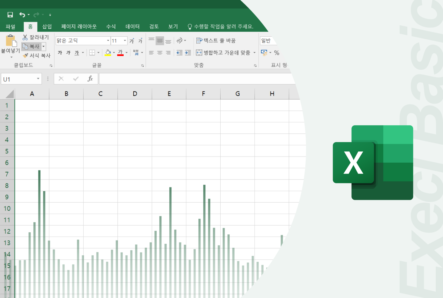Screen dimensions: 443x298
Task: Open the 삽입 (Insert) ribbon tab
Action: pos(47,27)
